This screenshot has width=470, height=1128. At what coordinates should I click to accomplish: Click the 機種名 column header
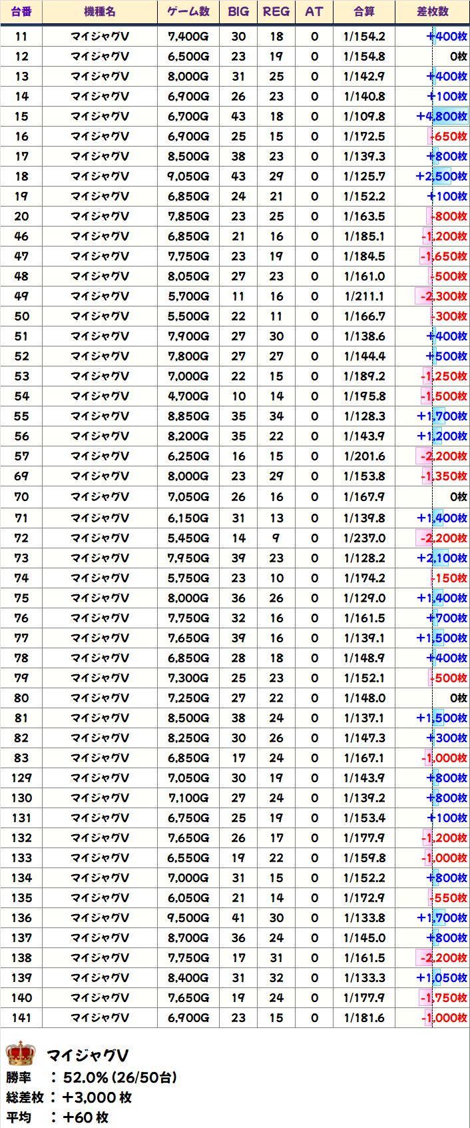point(100,12)
